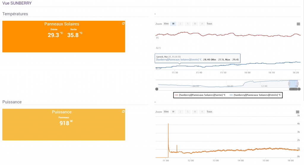Refresh the Puissance widget

click(x=123, y=112)
